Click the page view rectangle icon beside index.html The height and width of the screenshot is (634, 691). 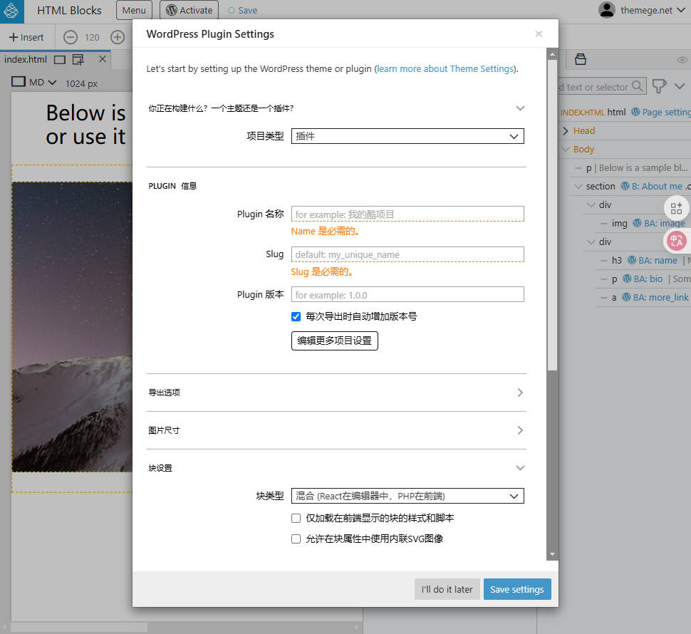coord(60,59)
